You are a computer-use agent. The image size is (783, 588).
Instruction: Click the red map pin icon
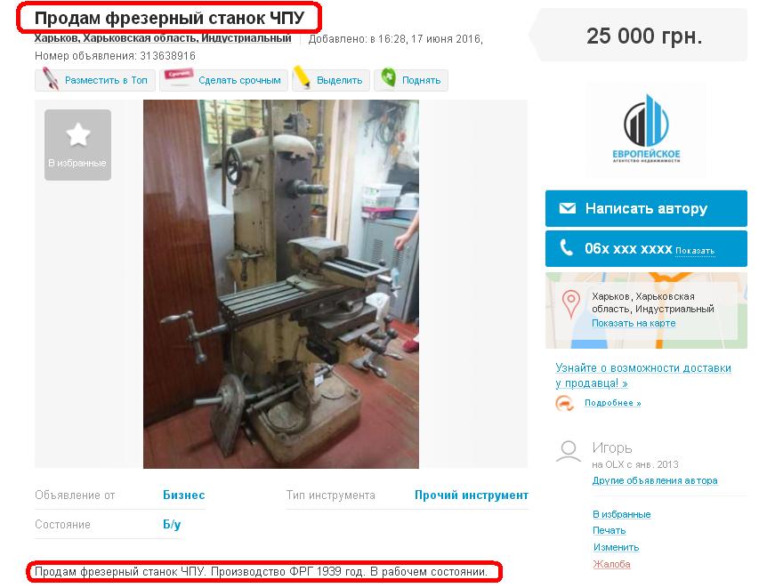(570, 304)
